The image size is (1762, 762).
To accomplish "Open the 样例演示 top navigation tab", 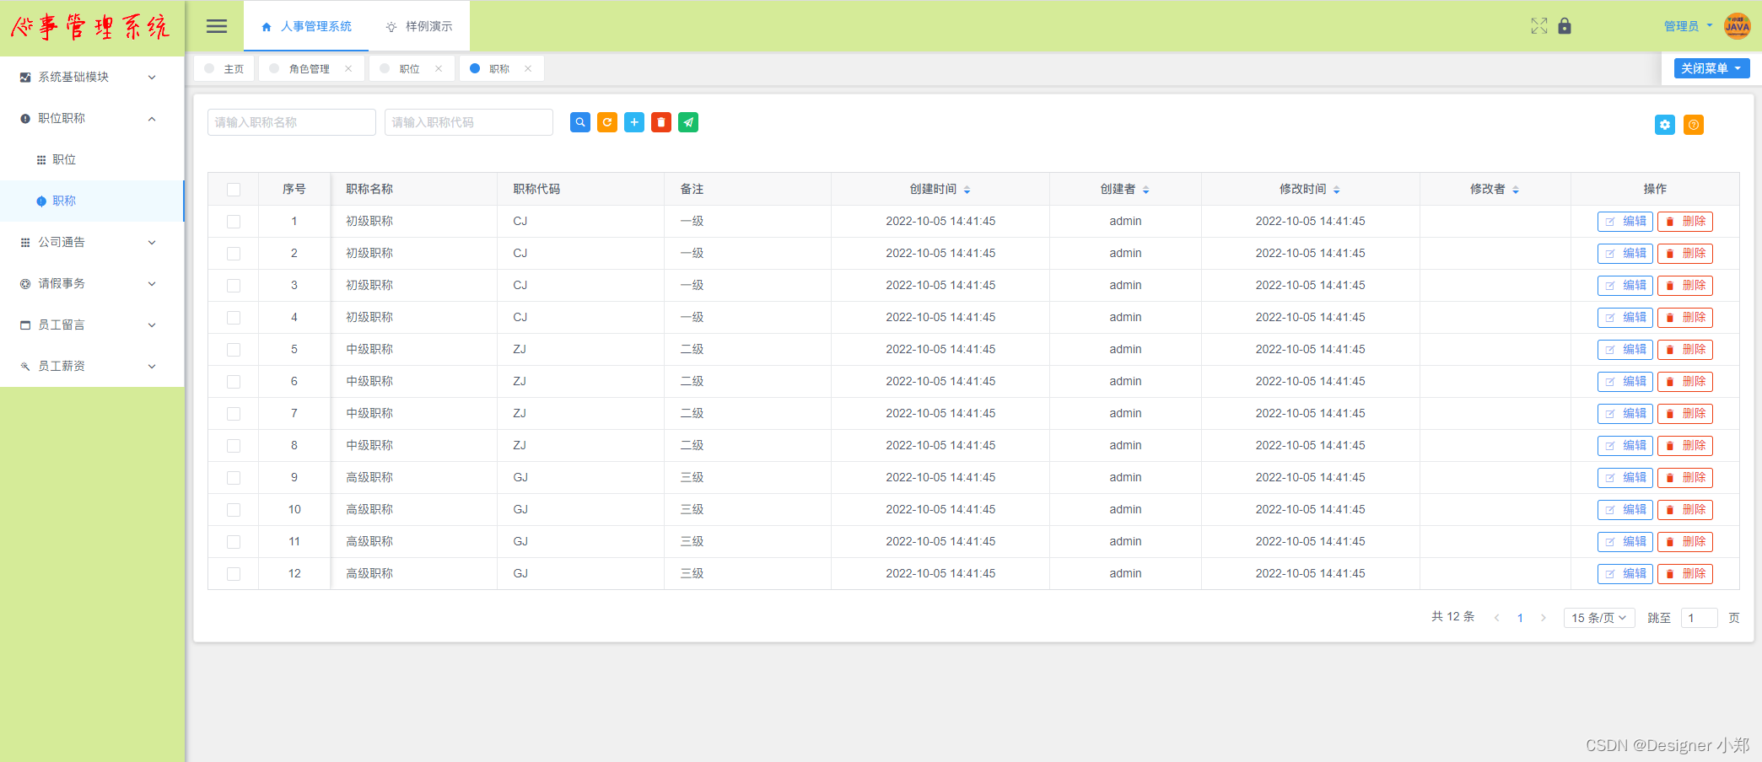I will (x=419, y=26).
